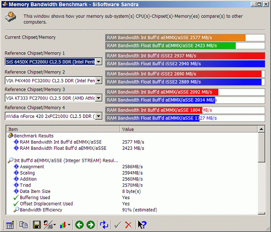Open the arrow beside the bar chart icon

[x=69, y=225]
